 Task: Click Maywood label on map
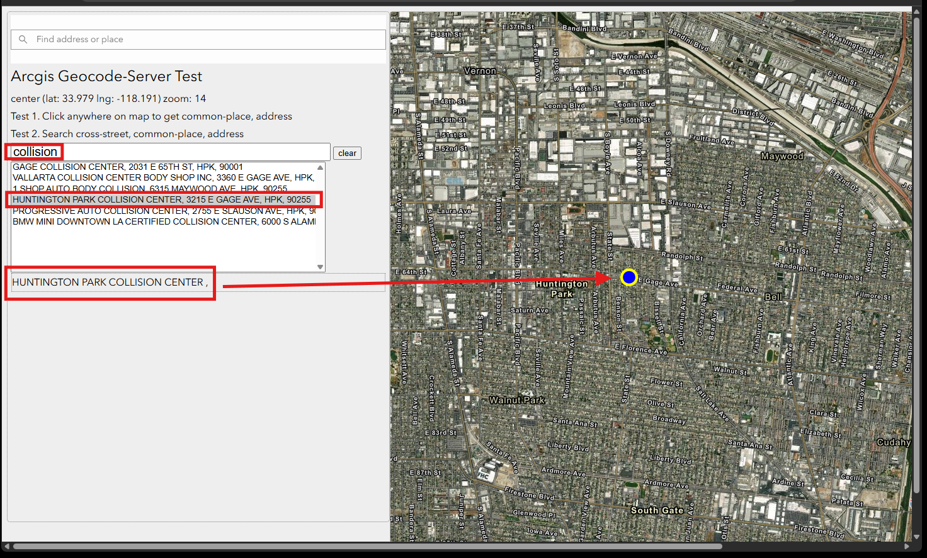point(782,156)
